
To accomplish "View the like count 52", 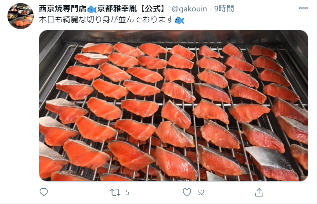I will tap(201, 193).
